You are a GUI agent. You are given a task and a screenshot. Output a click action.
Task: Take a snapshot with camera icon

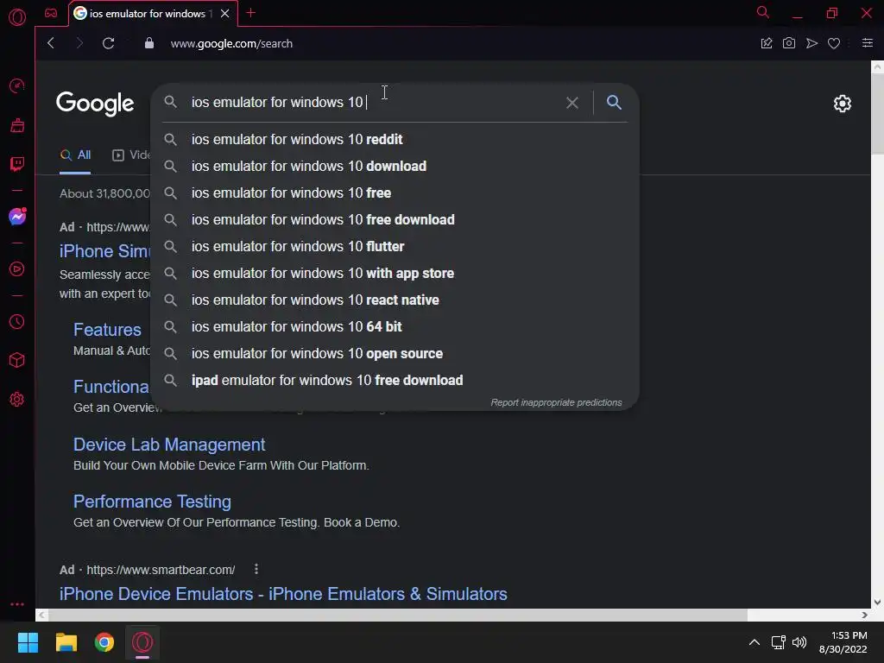(x=789, y=43)
